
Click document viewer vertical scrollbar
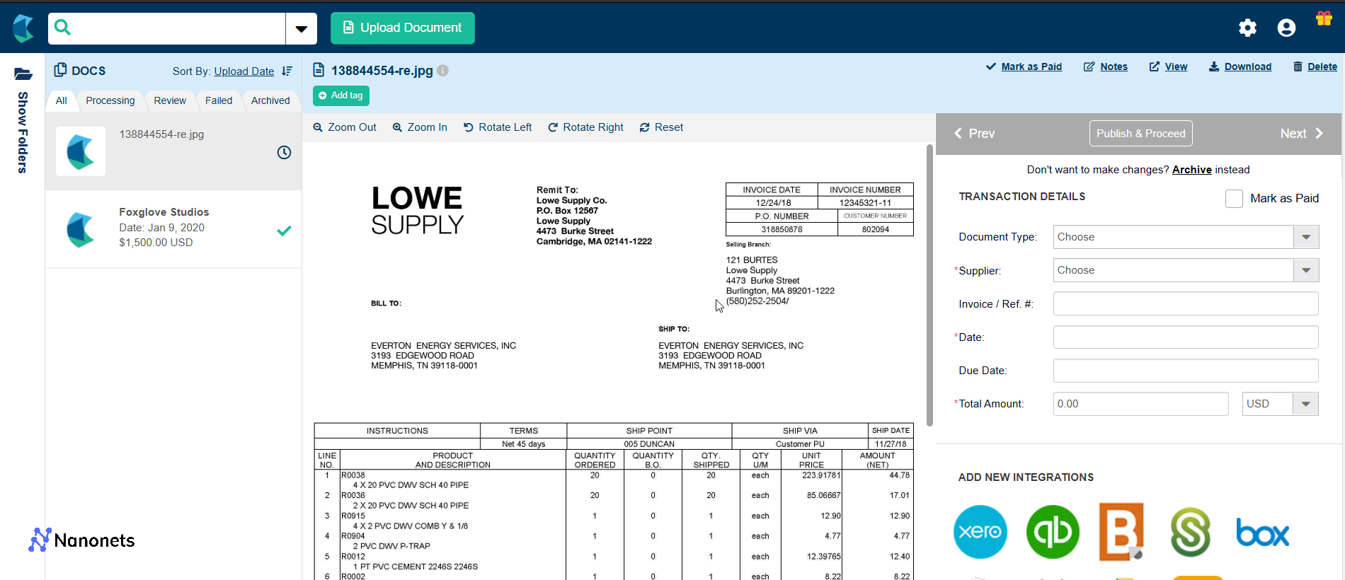click(929, 285)
